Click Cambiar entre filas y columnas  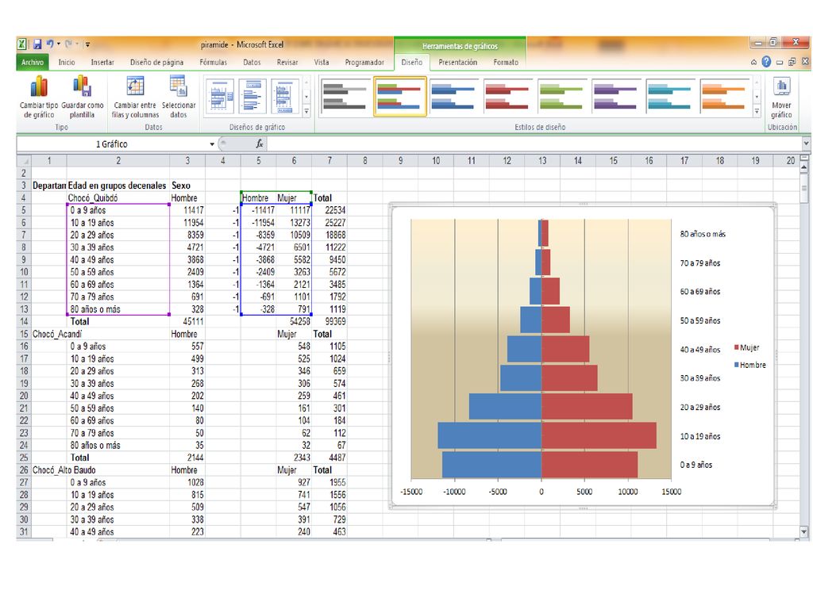(x=135, y=98)
